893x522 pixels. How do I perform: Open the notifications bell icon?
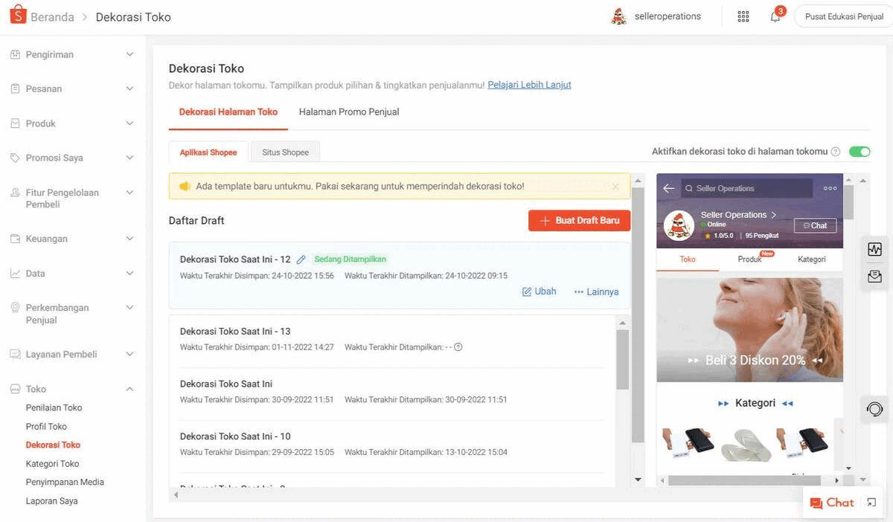click(775, 16)
